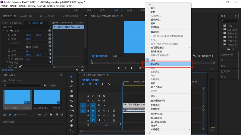Screen dimensions: 241x135
Task: Mute audio track A1
Action: [x=104, y=111]
